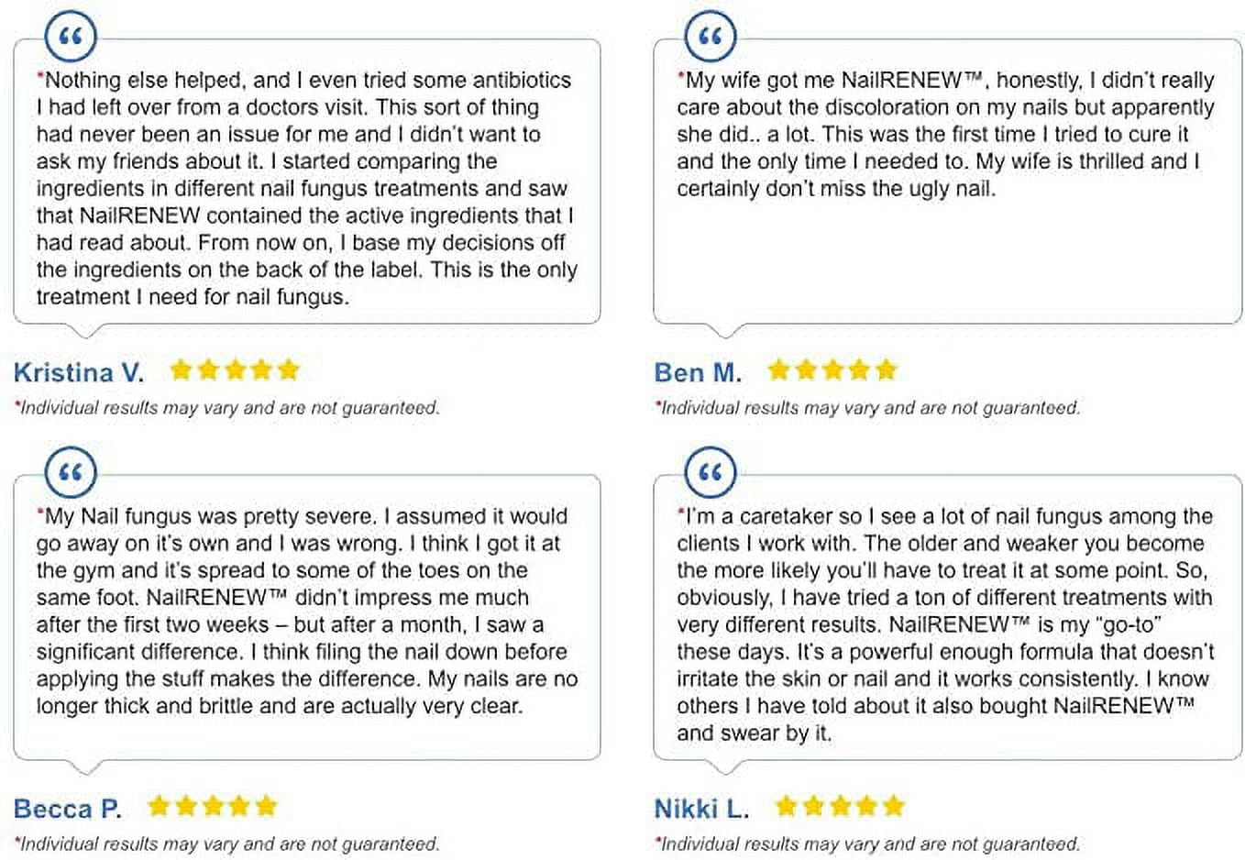Click Kristina V.'s five-star rating
The image size is (1245, 860).
coord(236,370)
